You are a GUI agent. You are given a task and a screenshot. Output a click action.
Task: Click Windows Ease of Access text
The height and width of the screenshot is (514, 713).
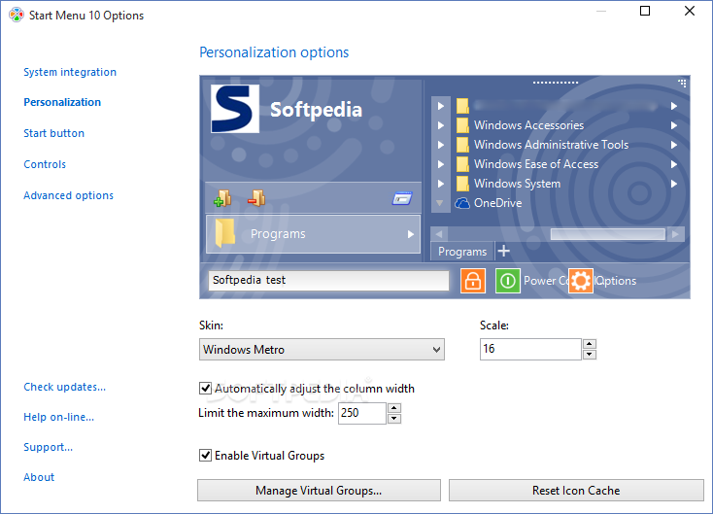(536, 164)
